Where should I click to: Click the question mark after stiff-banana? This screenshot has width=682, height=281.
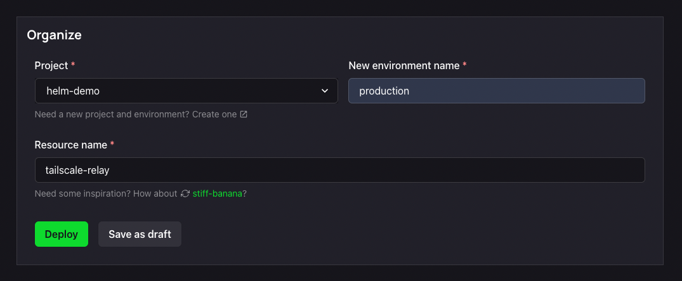click(x=244, y=193)
